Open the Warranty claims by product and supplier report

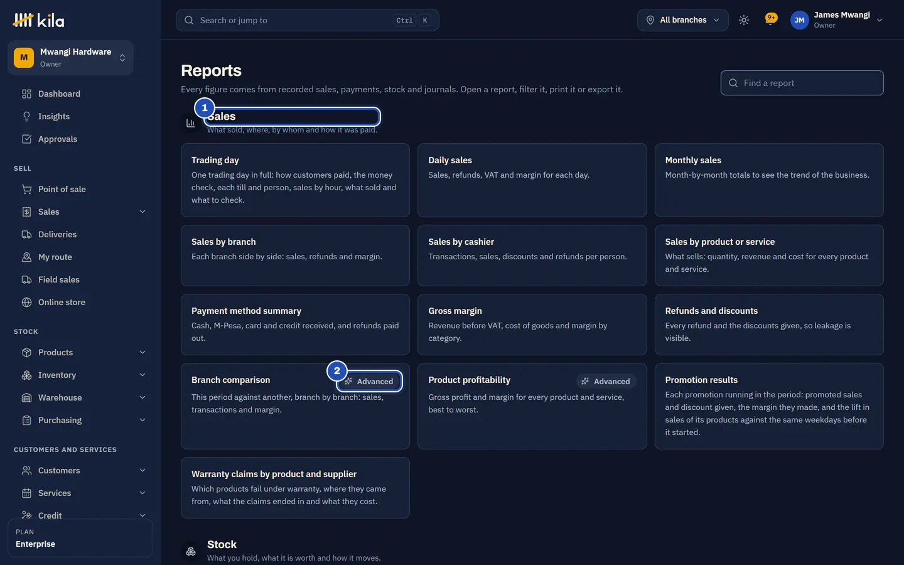(295, 488)
